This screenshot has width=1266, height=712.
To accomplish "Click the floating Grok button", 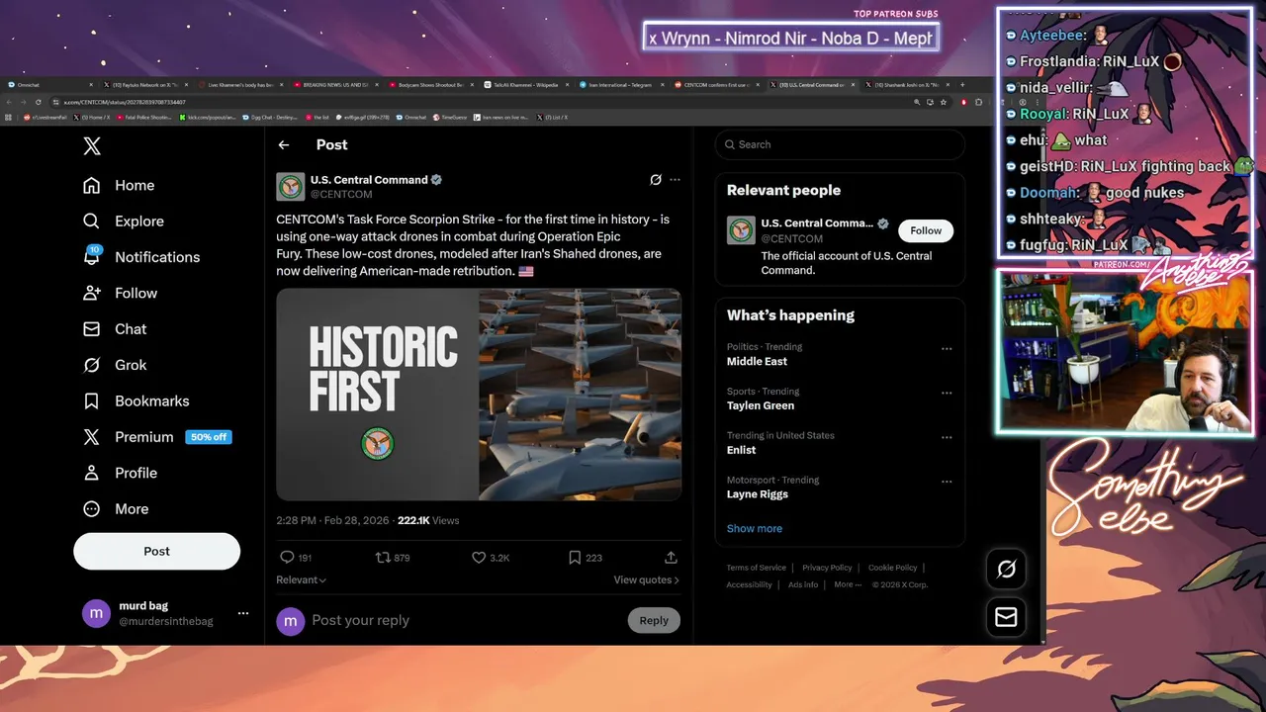I will tap(1006, 569).
